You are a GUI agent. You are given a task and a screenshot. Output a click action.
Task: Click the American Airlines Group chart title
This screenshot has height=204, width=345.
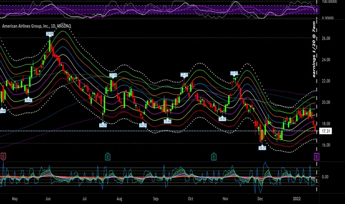37,26
